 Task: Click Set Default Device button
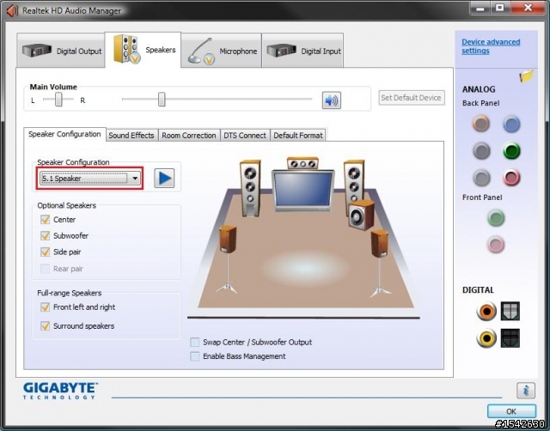tap(411, 98)
